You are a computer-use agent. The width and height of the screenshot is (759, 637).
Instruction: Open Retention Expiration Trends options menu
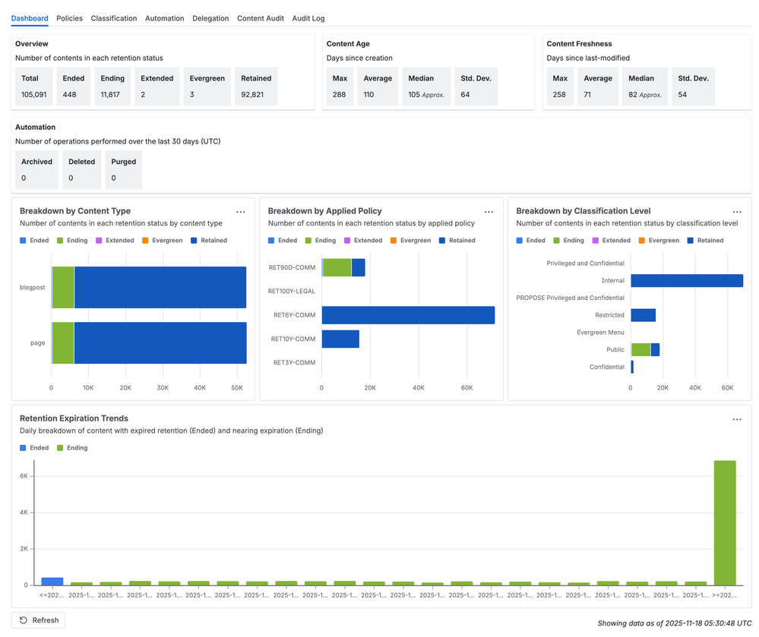click(736, 419)
